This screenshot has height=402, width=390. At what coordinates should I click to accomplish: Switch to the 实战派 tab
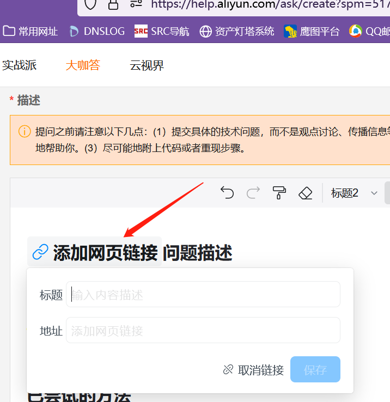coord(19,65)
